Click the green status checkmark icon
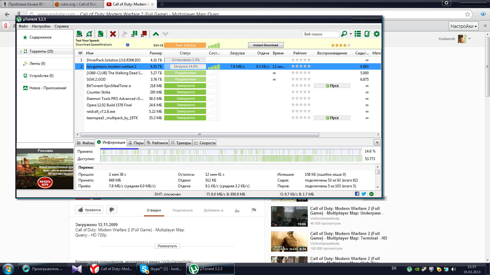 point(371,194)
